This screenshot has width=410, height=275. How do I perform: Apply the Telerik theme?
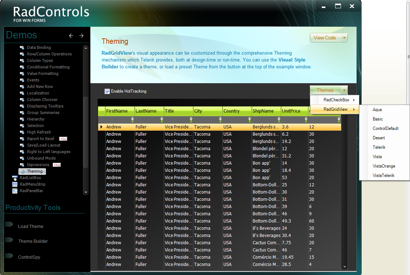coord(379,147)
